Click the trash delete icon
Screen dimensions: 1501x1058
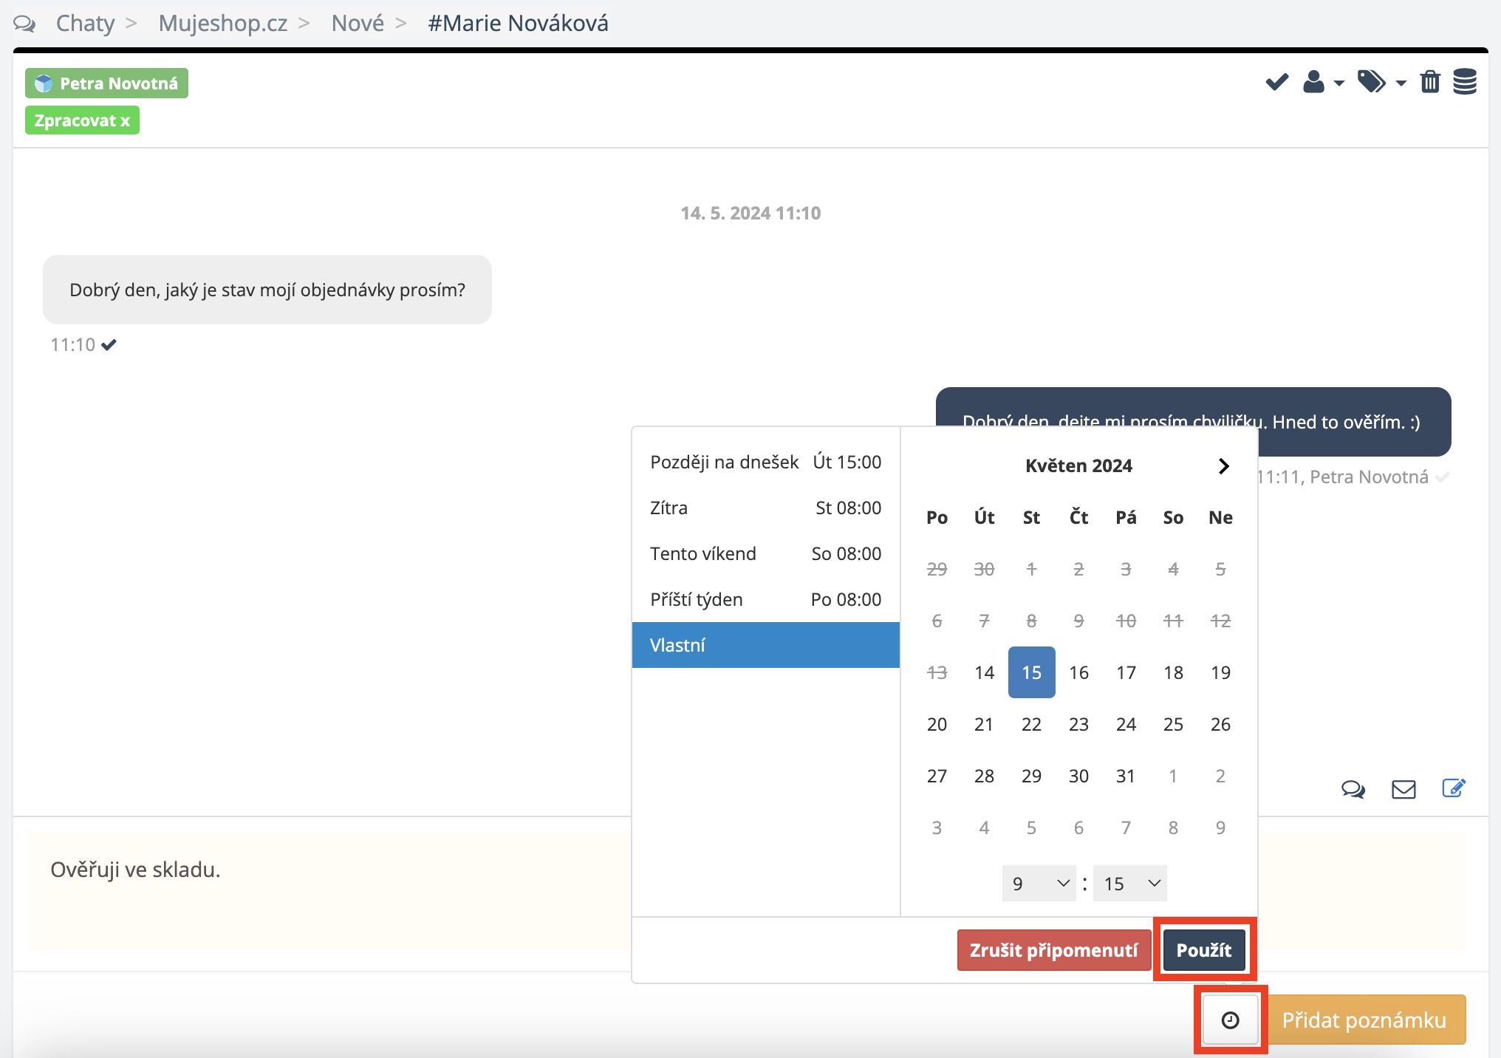click(1430, 82)
